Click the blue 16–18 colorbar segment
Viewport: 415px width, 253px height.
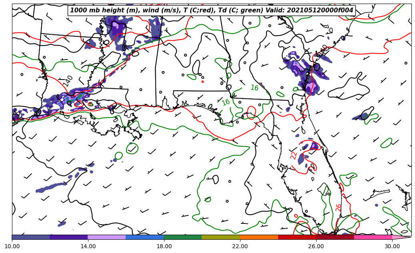pos(145,237)
